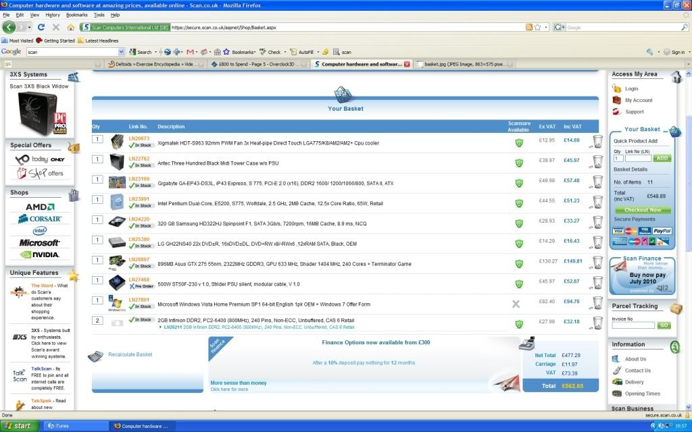Open the Xigmatek cooler product thumbnail
The image size is (692, 432).
click(118, 142)
